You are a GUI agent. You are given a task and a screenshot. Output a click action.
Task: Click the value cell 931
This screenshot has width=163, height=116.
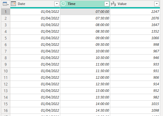(x=135, y=71)
